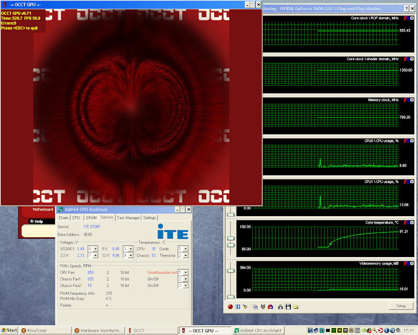Click the SmartGuardian Auto label
Image resolution: width=418 pixels, height=335 pixels.
(162, 272)
